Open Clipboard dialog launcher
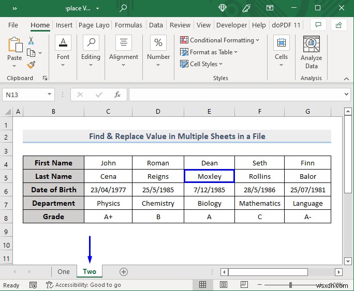This screenshot has height=291, width=354. tap(45, 78)
